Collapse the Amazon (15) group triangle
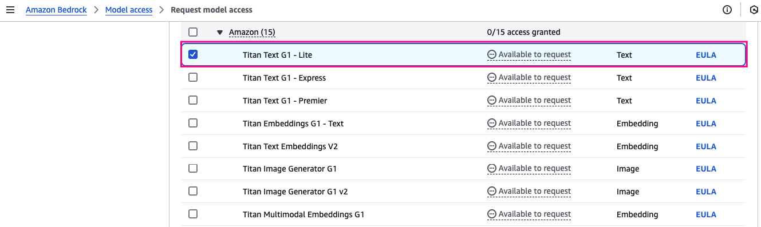Image resolution: width=761 pixels, height=227 pixels. (220, 33)
